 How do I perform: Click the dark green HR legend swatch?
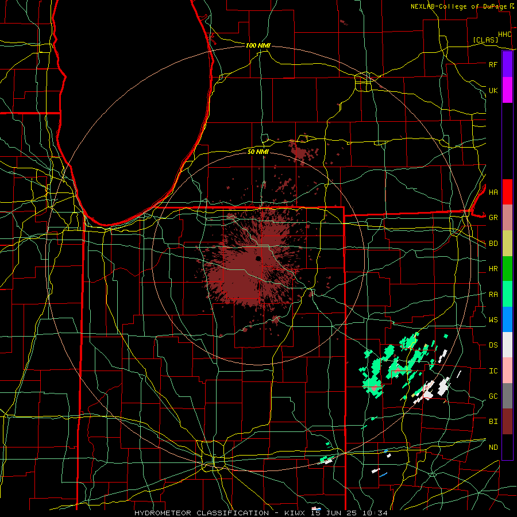tap(507, 269)
